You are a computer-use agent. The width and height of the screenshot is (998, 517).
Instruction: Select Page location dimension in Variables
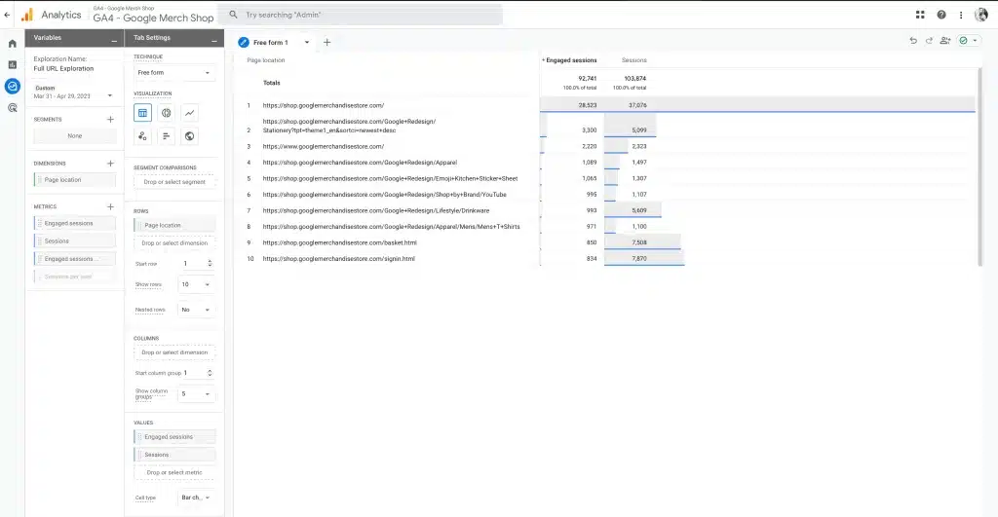pos(74,180)
